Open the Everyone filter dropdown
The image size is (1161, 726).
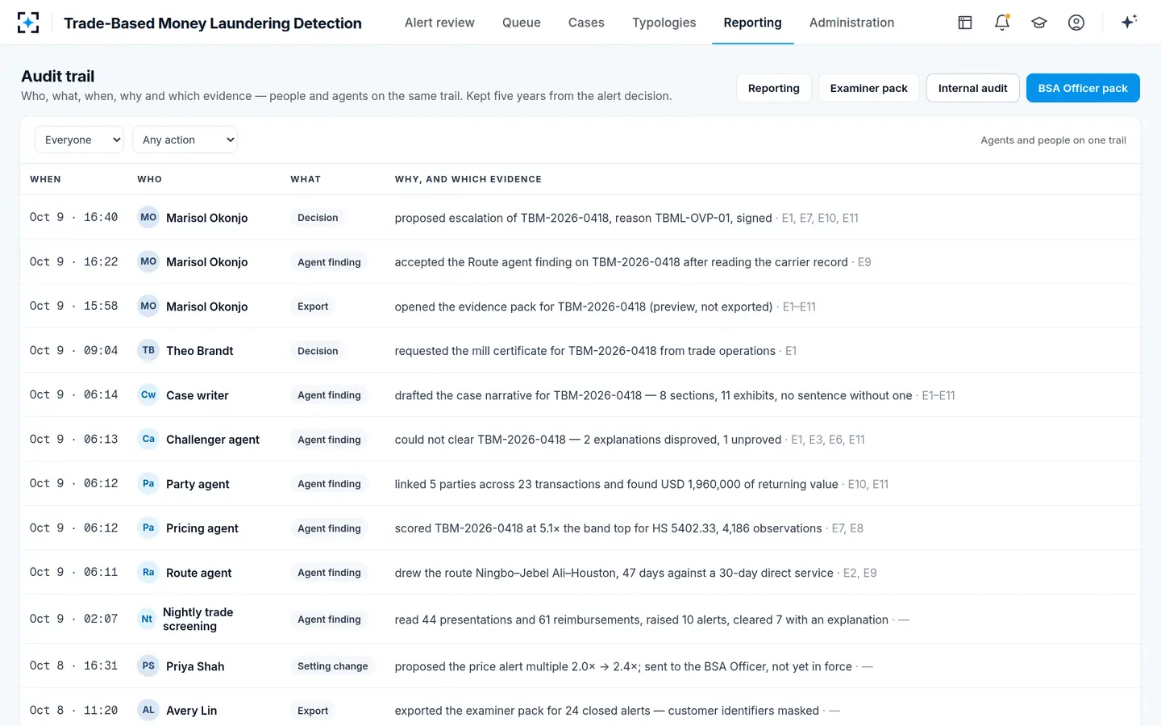(79, 140)
